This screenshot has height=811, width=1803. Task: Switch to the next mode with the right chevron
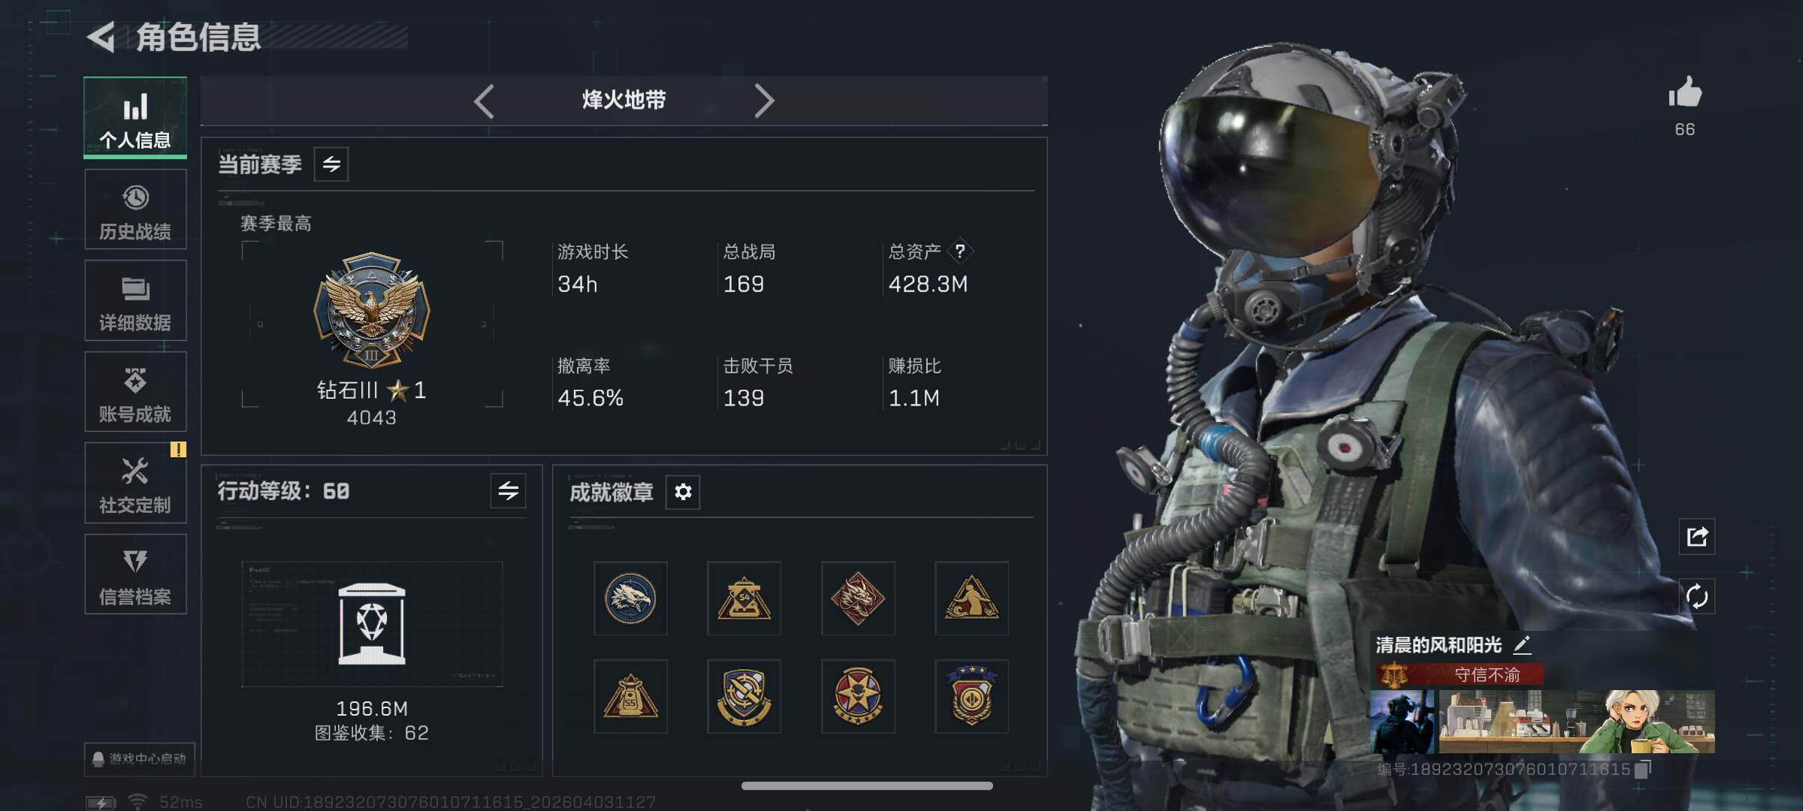coord(763,101)
